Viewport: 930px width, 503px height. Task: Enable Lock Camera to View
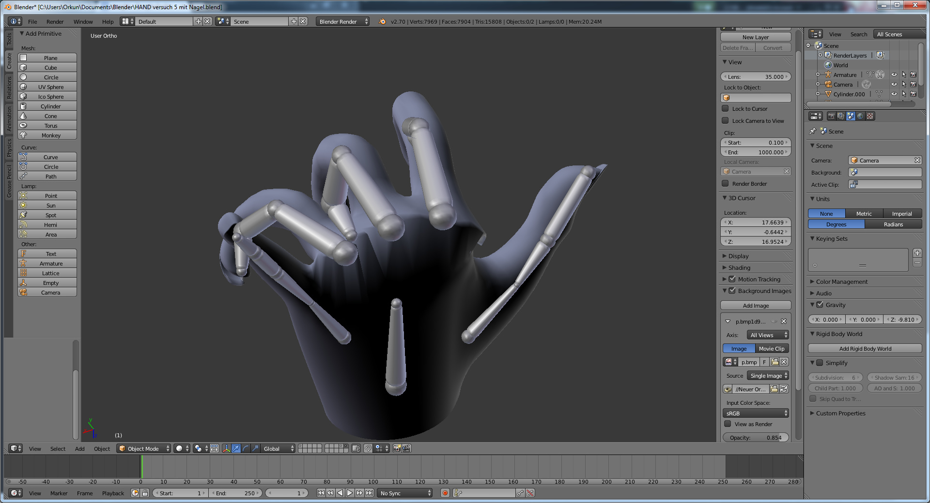click(725, 121)
